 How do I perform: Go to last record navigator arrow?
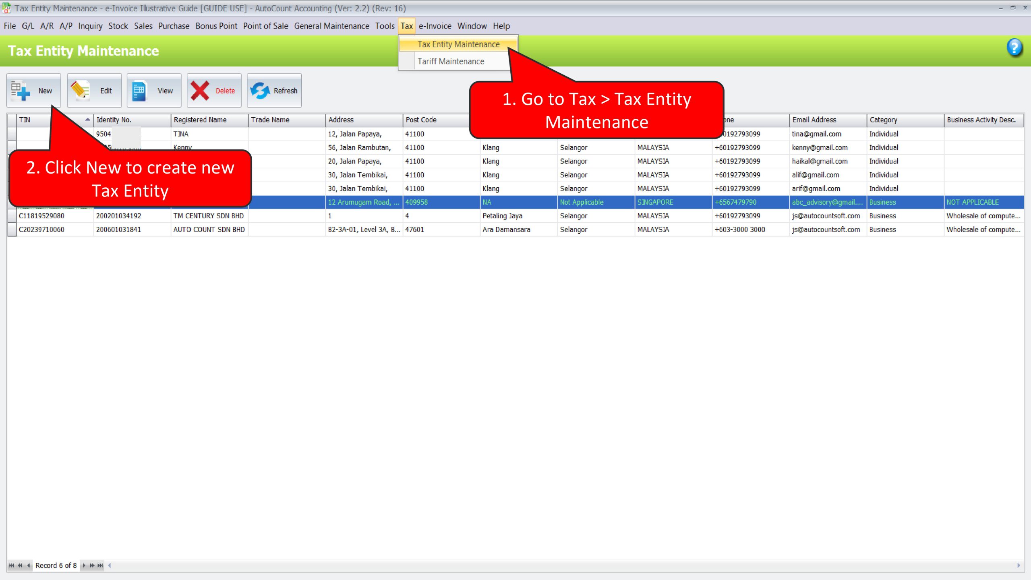tap(100, 565)
